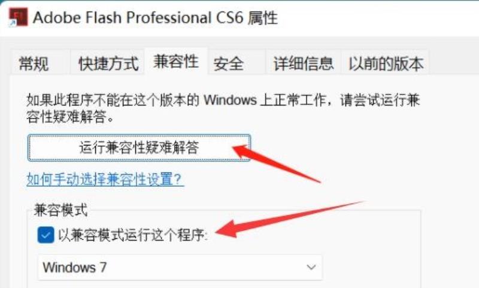
Task: Open the 详细信息 tab
Action: (x=304, y=63)
